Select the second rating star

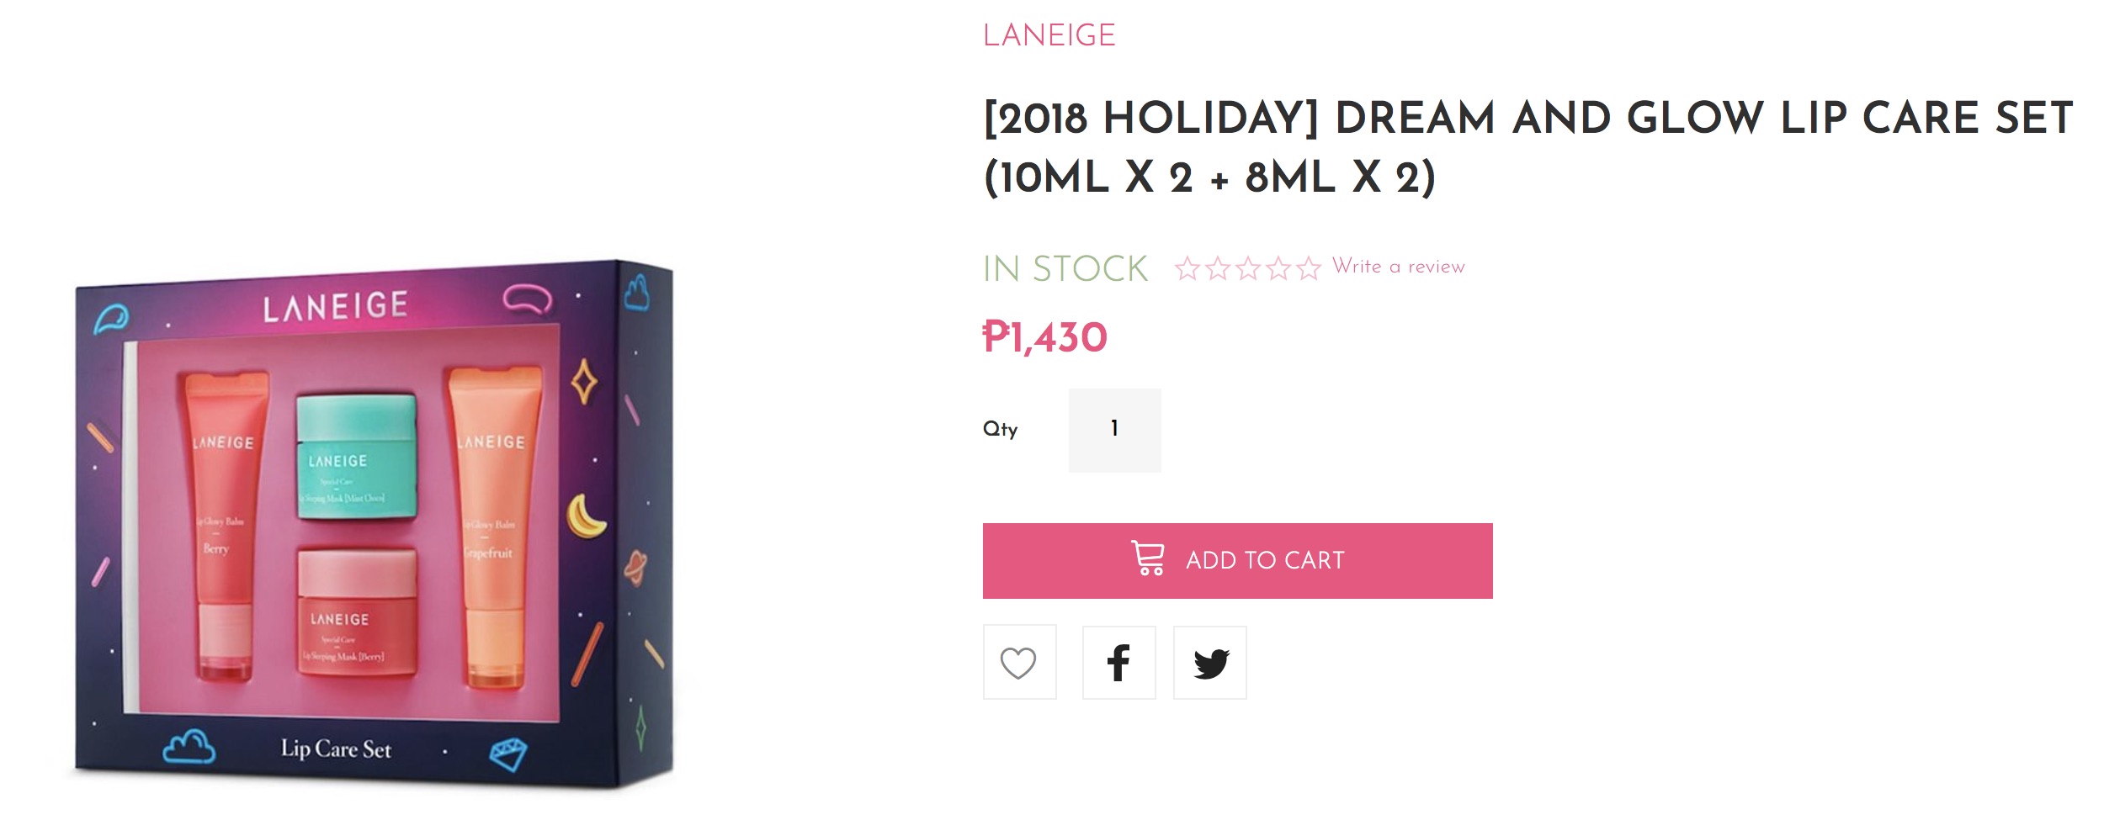[x=1218, y=268]
